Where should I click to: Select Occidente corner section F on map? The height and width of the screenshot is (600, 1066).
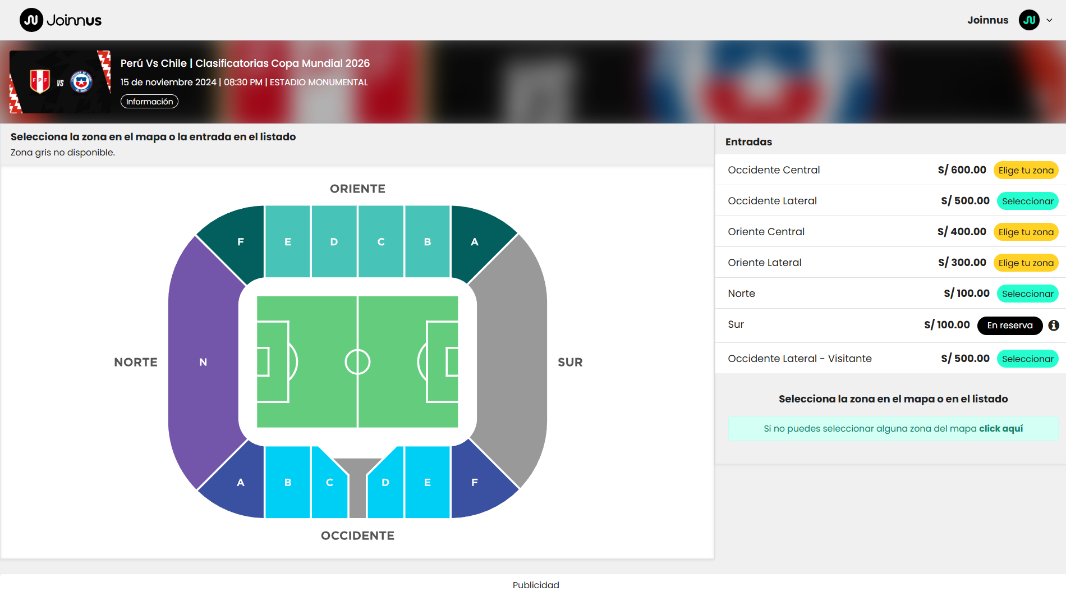point(475,482)
